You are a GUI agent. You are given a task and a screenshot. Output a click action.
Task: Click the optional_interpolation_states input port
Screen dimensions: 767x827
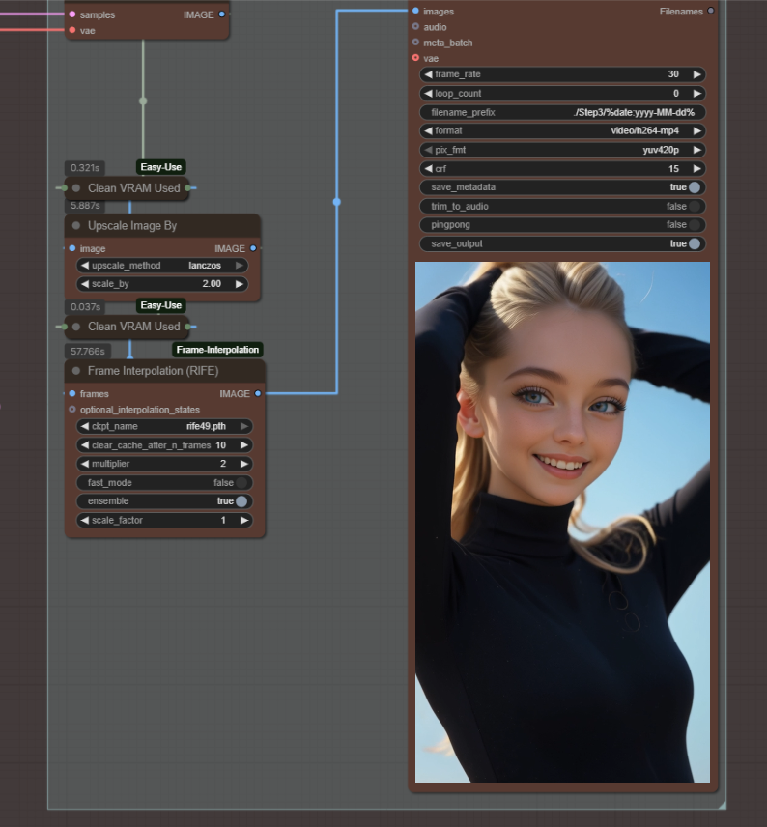(72, 410)
